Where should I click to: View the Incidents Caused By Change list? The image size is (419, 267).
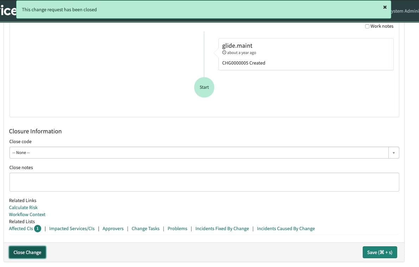tap(286, 228)
